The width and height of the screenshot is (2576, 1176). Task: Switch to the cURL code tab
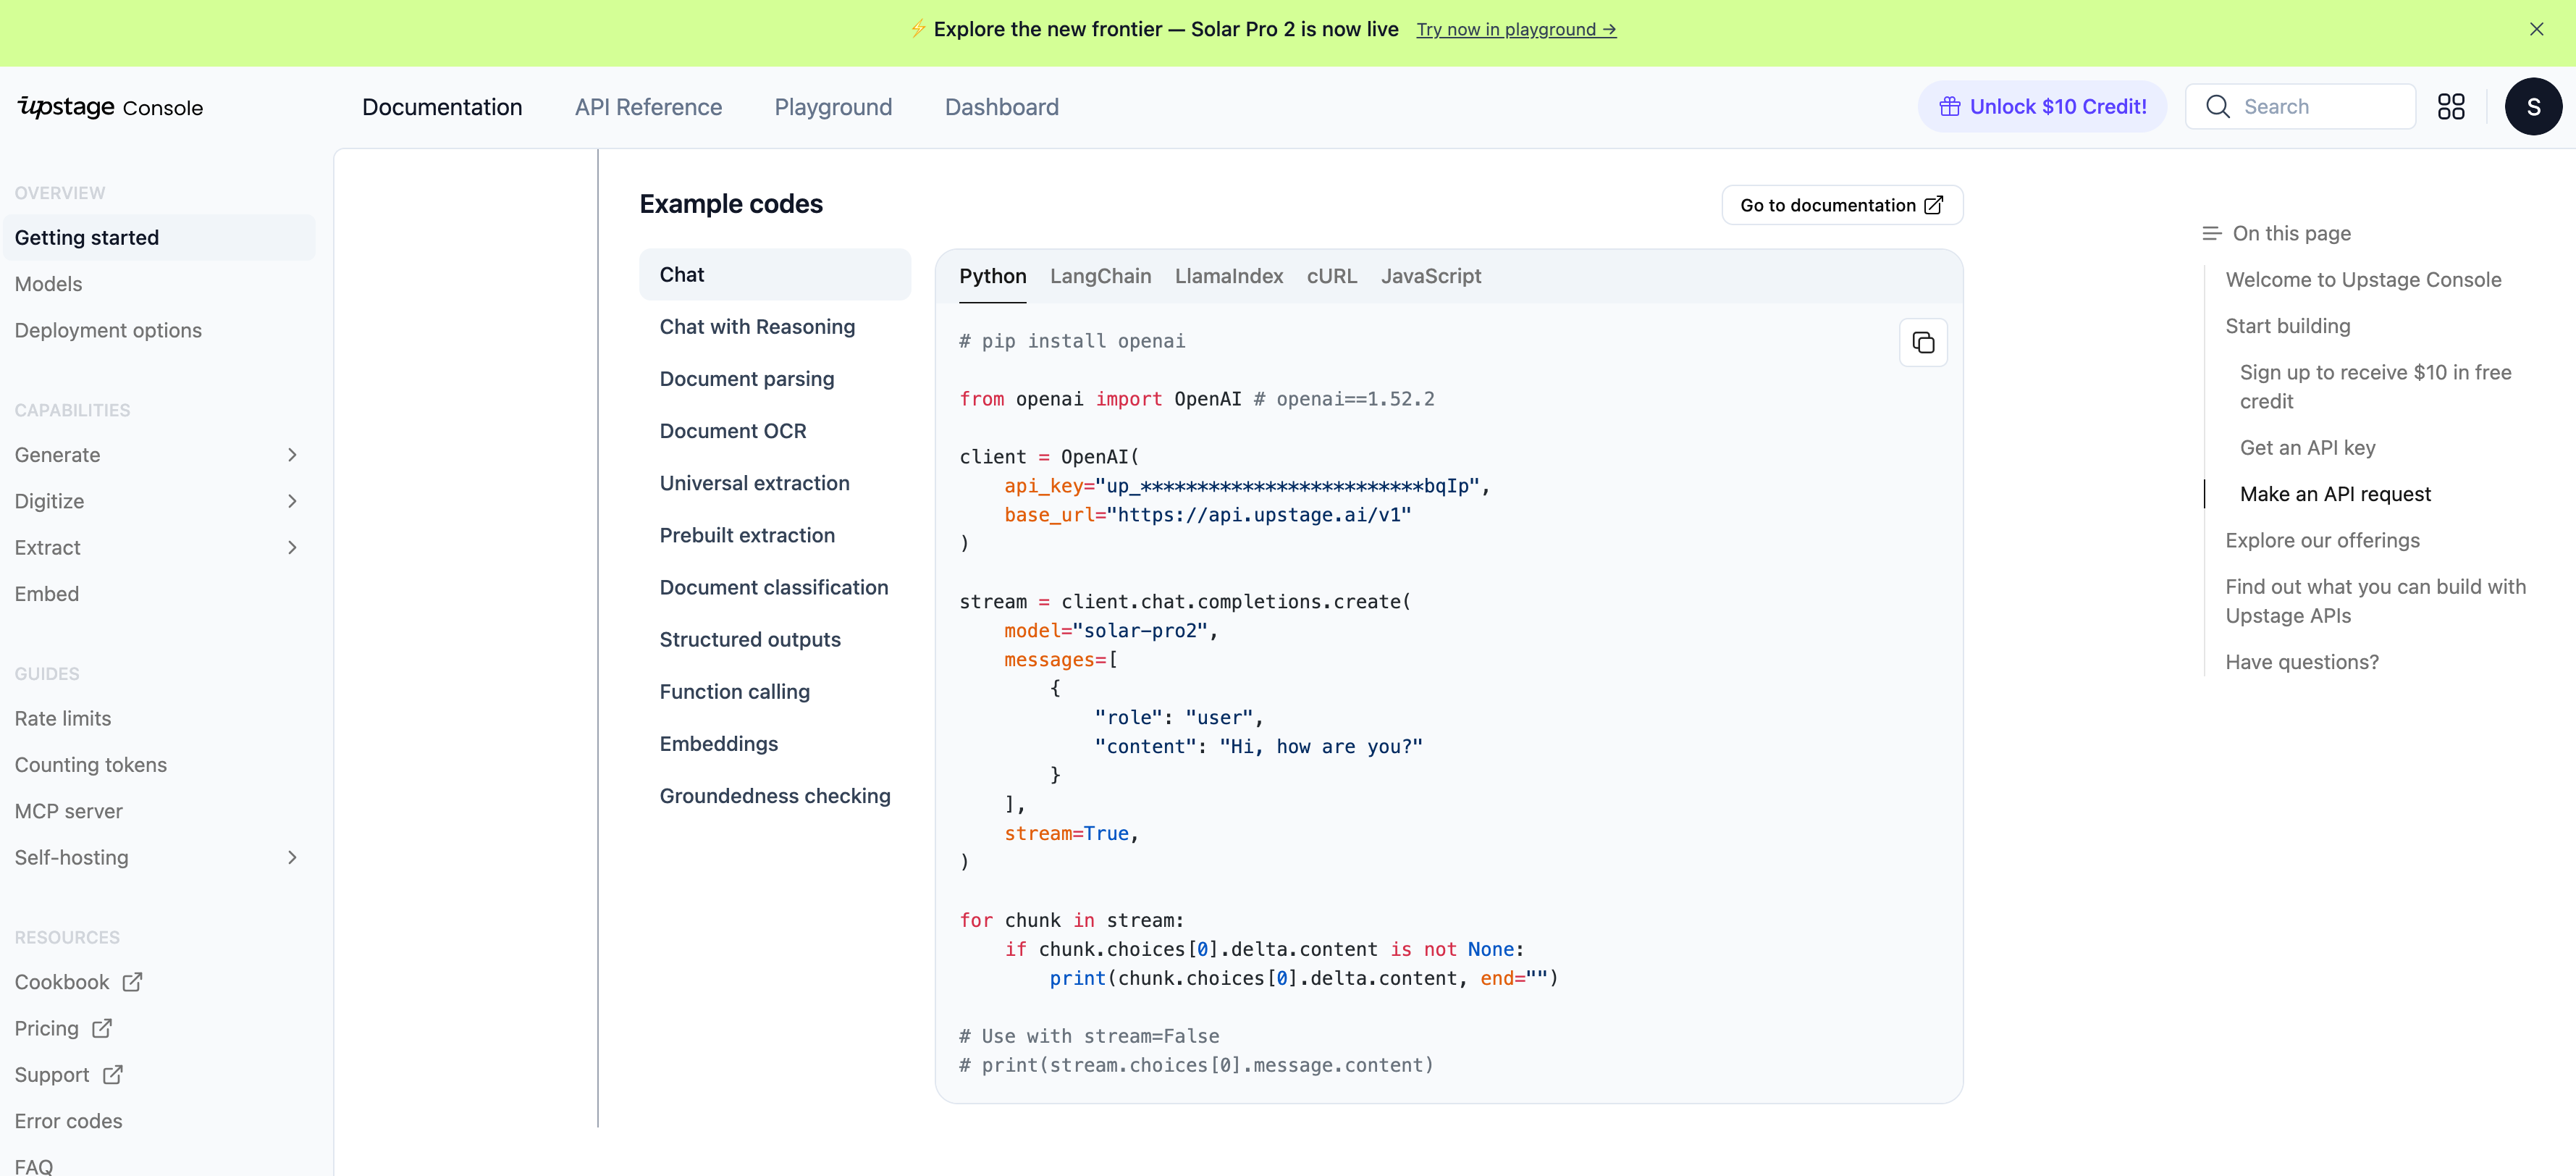[1331, 276]
